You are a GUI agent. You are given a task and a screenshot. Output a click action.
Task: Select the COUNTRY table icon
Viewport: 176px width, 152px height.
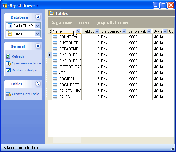55,37
